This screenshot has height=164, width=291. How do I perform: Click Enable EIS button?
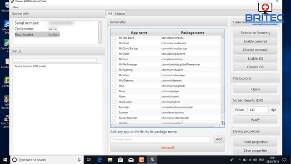pos(256,58)
